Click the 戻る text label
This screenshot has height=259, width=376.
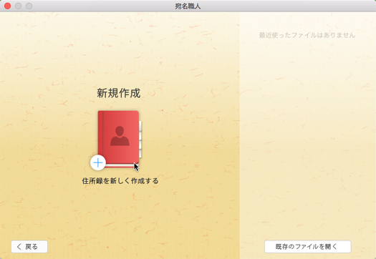[32, 247]
